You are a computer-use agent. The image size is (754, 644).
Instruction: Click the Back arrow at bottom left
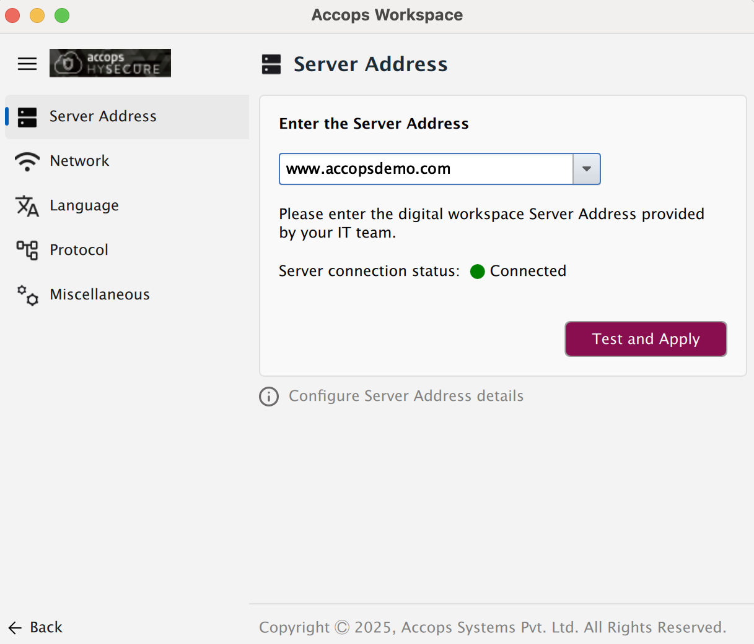[x=15, y=628]
